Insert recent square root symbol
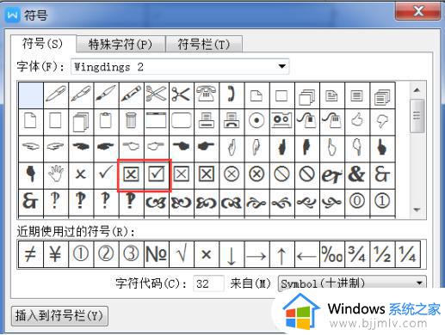 pyautogui.click(x=182, y=254)
